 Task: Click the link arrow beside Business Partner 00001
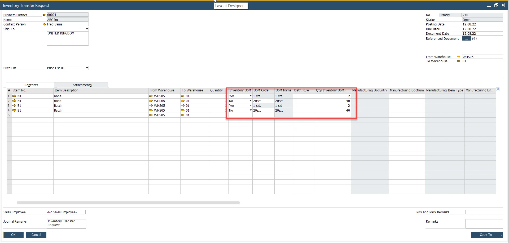[x=44, y=15]
